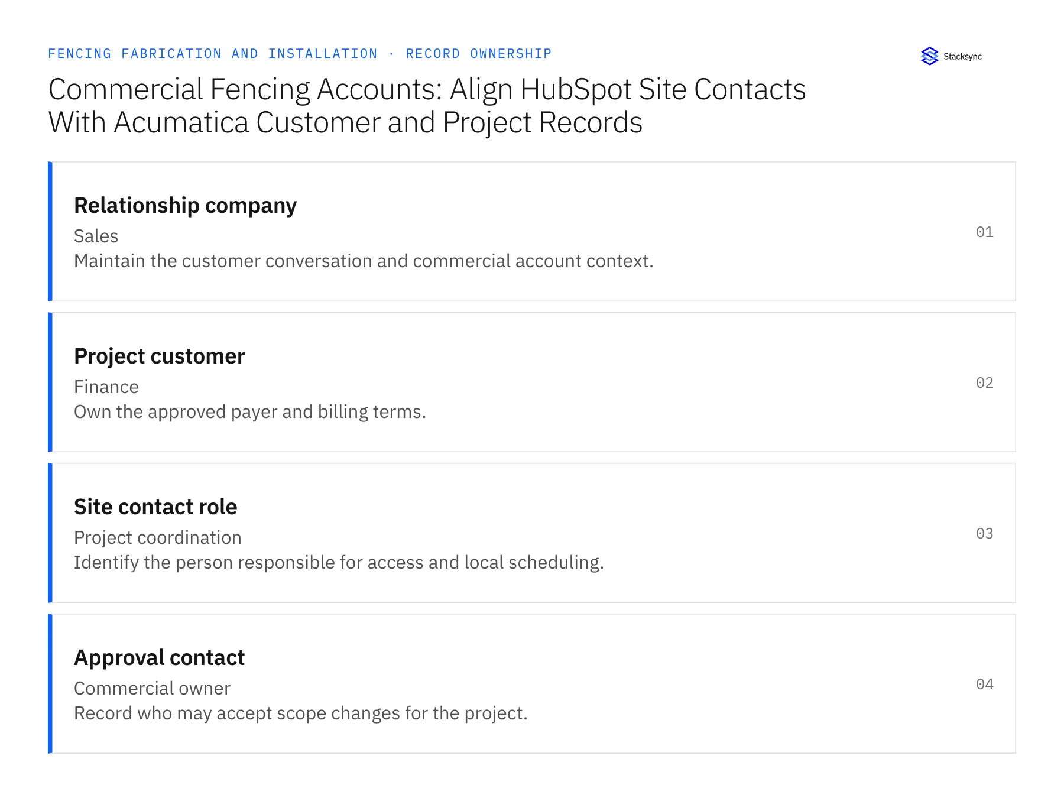The height and width of the screenshot is (798, 1064).
Task: Click the card number 04
Action: pyautogui.click(x=984, y=685)
